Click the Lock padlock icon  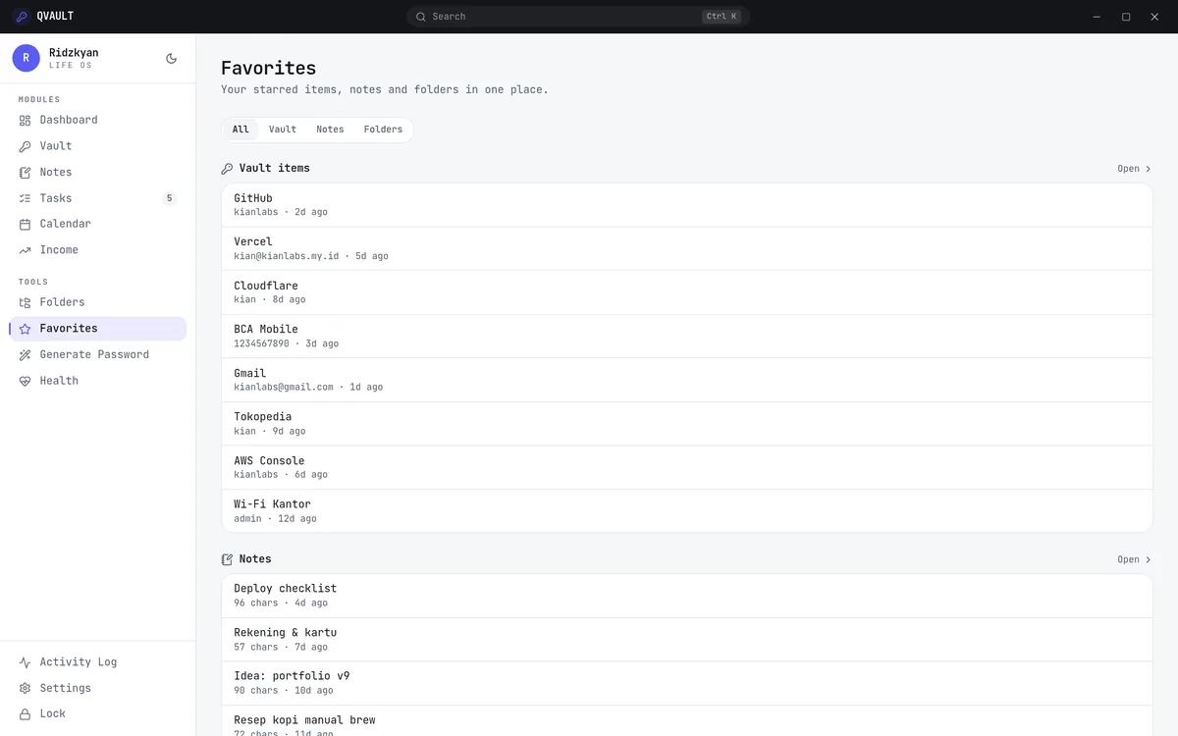point(26,714)
